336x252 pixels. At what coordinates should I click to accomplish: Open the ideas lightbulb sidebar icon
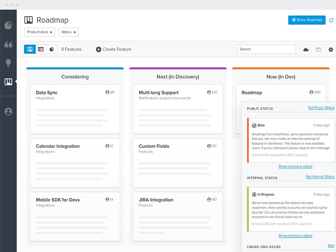pos(8,63)
